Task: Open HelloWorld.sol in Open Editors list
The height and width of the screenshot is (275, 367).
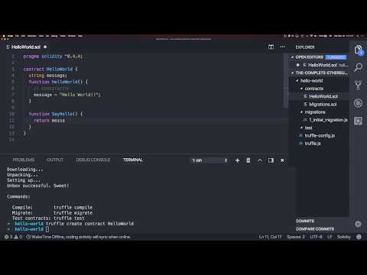Action: [x=323, y=65]
